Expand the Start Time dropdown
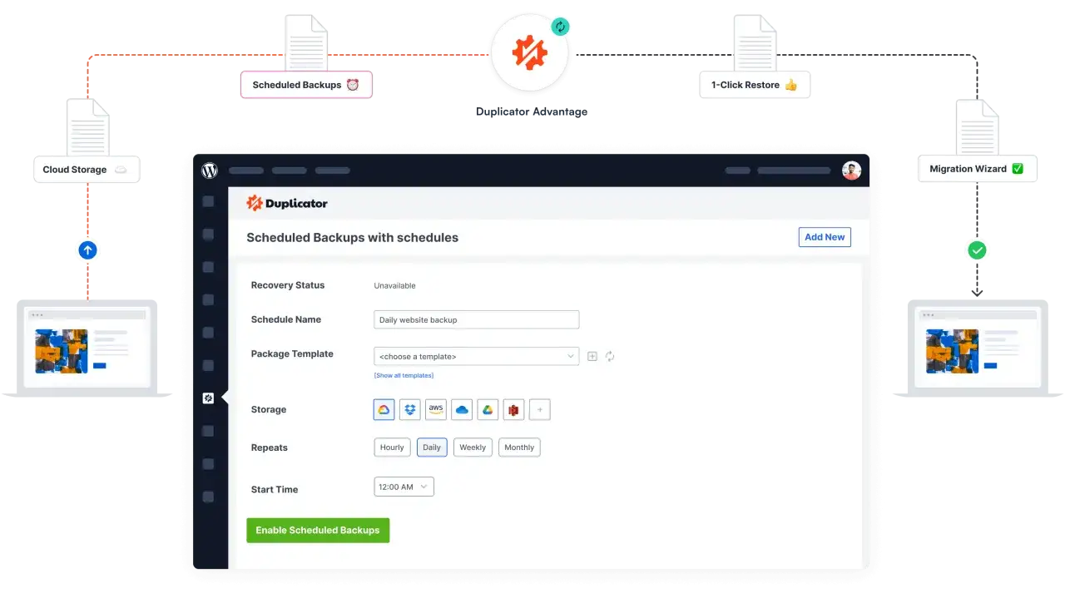 pyautogui.click(x=404, y=487)
